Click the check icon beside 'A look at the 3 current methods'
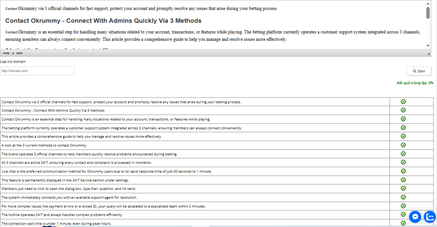The width and height of the screenshot is (437, 227). click(403, 145)
